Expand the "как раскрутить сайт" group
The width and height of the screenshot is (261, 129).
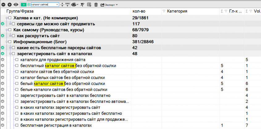[x=11, y=36]
